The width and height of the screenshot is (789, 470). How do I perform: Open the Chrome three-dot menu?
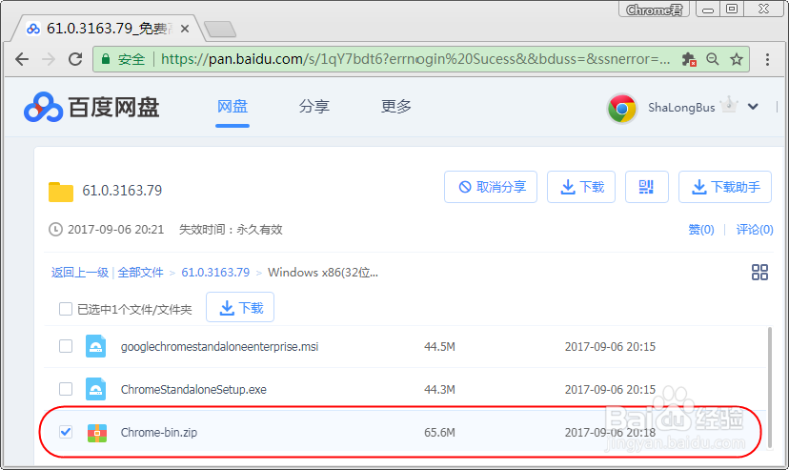coord(767,59)
